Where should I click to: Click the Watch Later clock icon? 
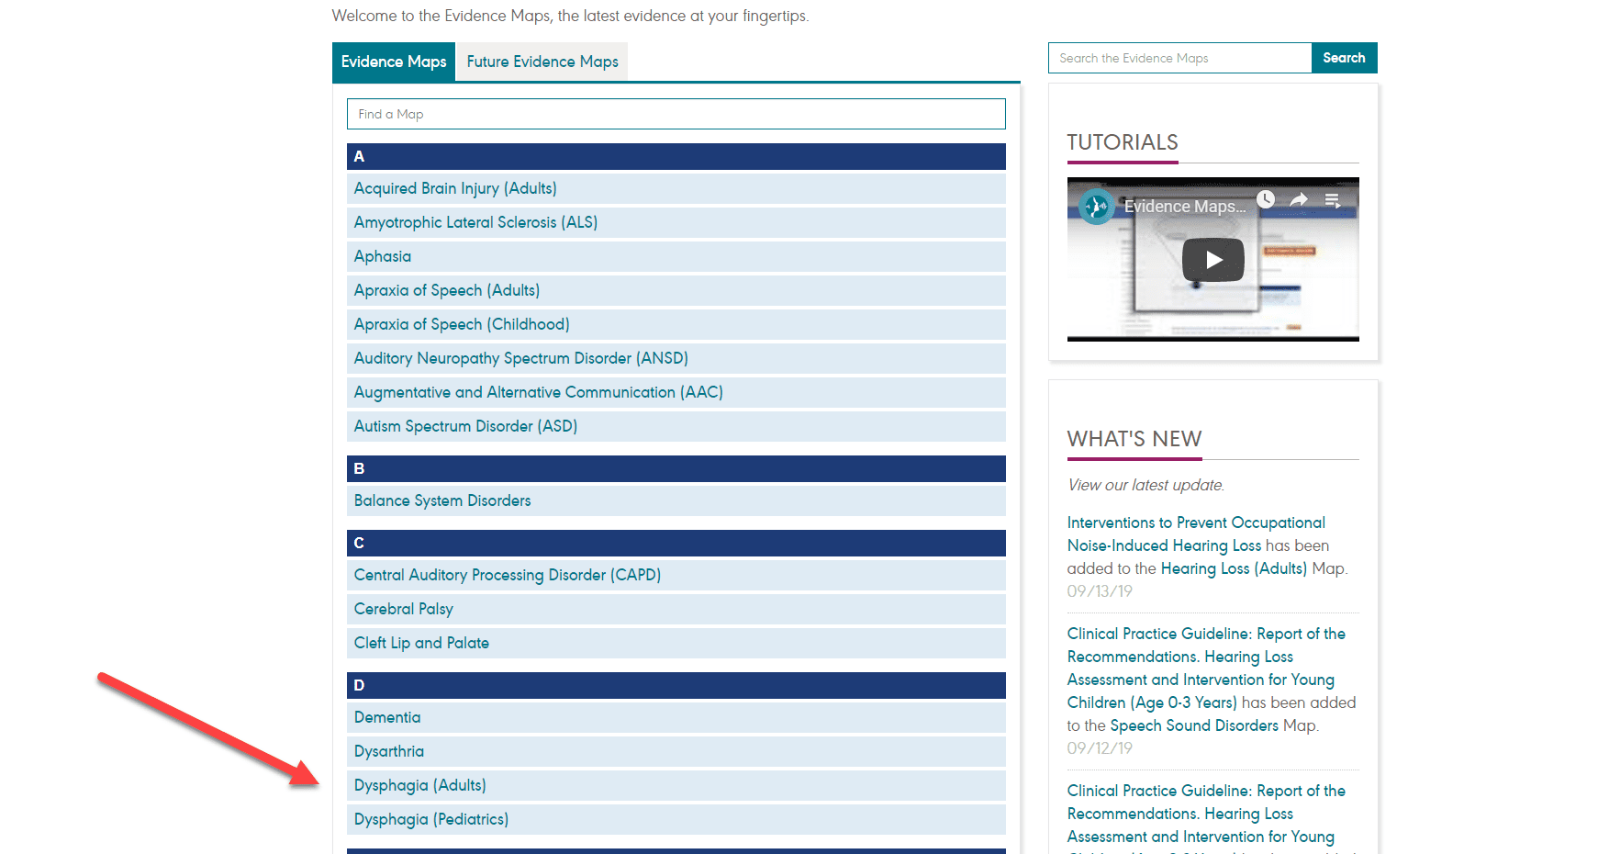(x=1266, y=199)
